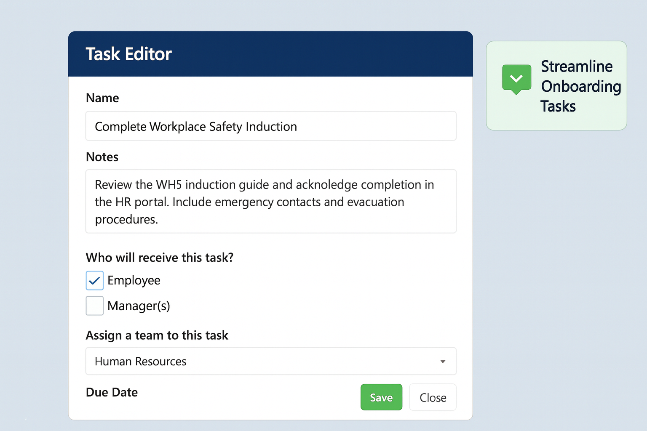Click inside the Notes text area

271,201
